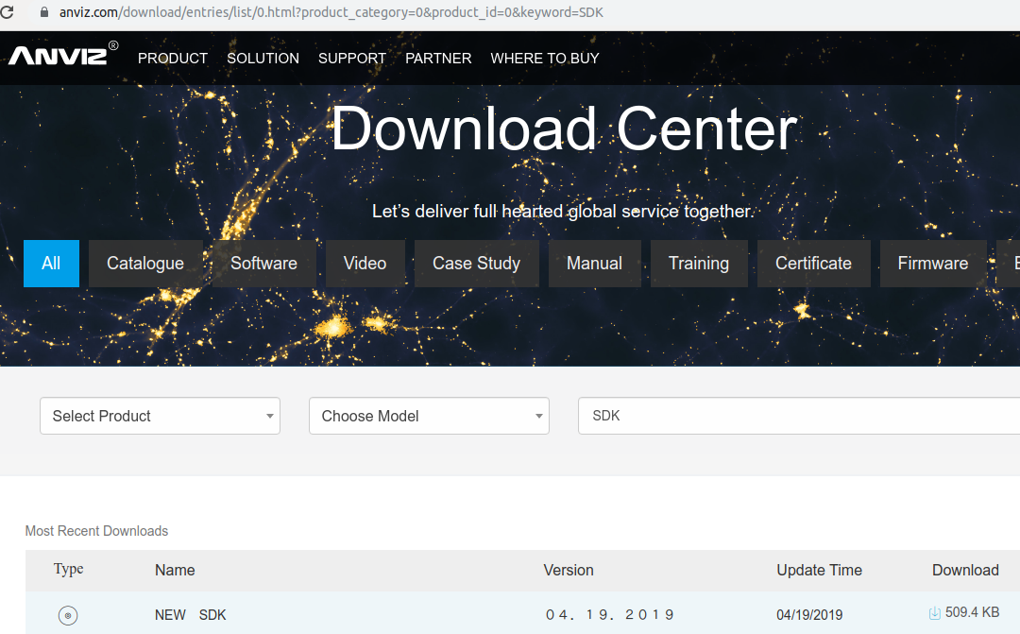
Task: Click the browser reload icon
Action: (x=7, y=11)
